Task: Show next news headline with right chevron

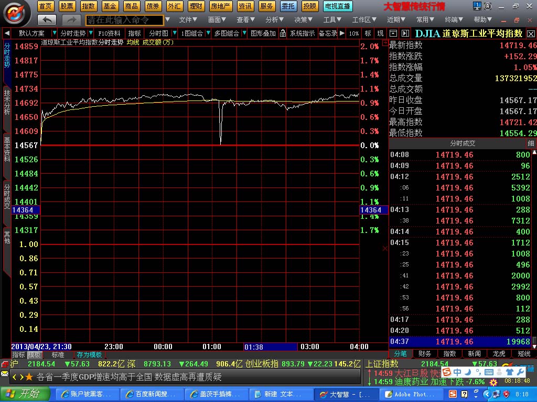Action: 21,377
